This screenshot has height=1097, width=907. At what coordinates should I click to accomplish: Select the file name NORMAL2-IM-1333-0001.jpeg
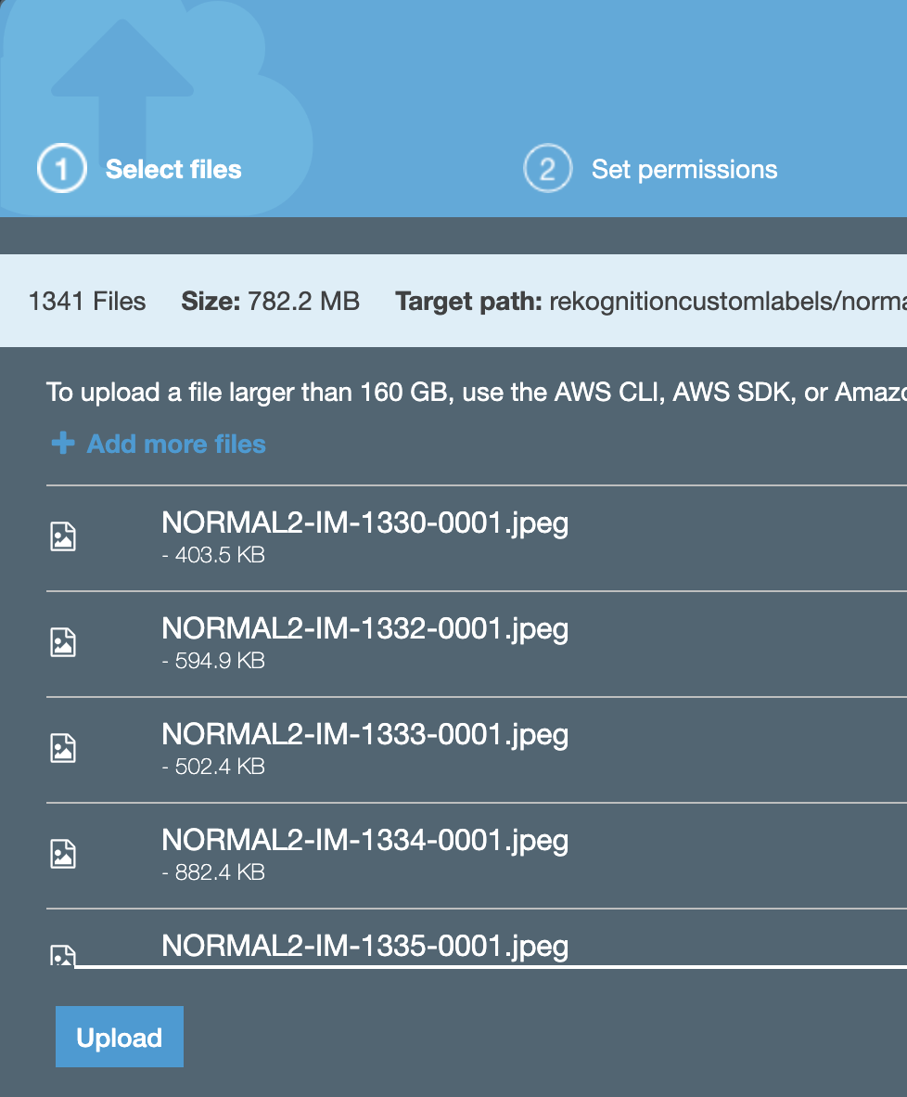(x=364, y=734)
